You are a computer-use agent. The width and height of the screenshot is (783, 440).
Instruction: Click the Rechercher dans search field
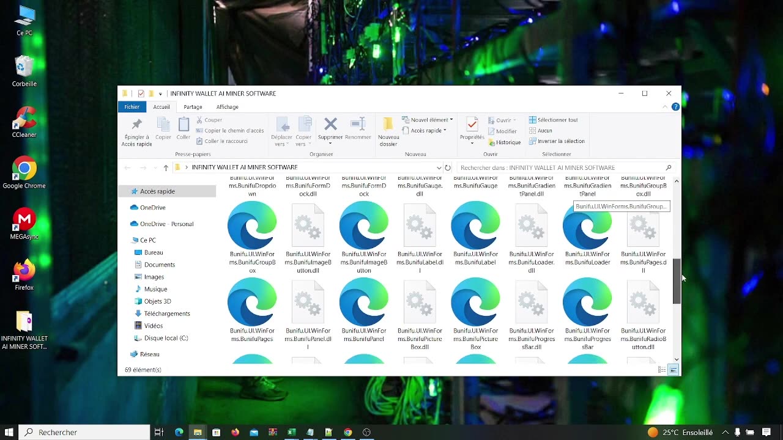(566, 167)
